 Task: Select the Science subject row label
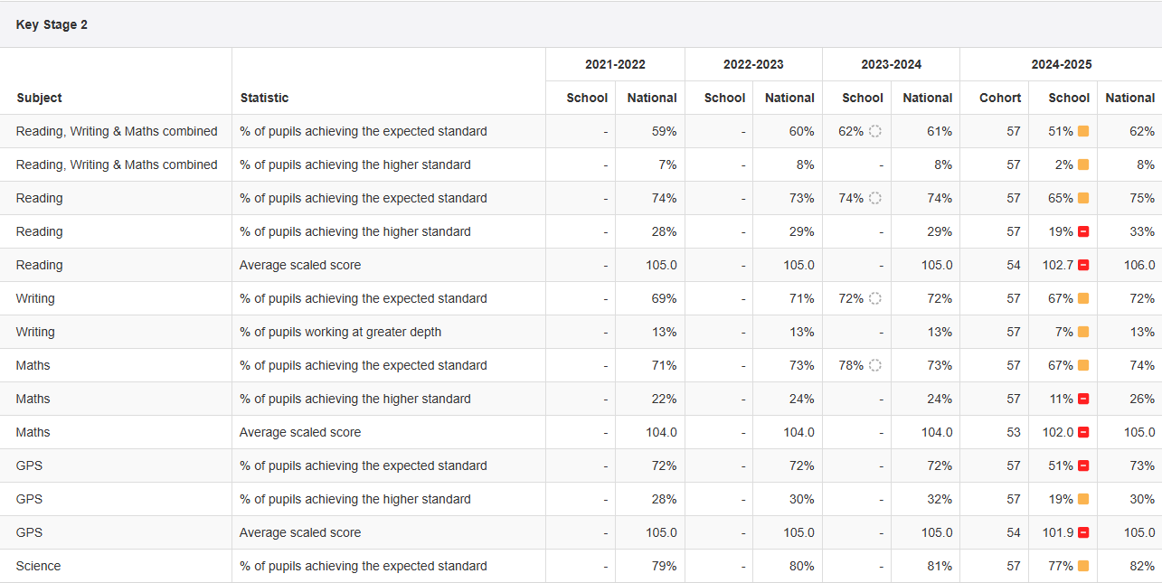(x=39, y=566)
